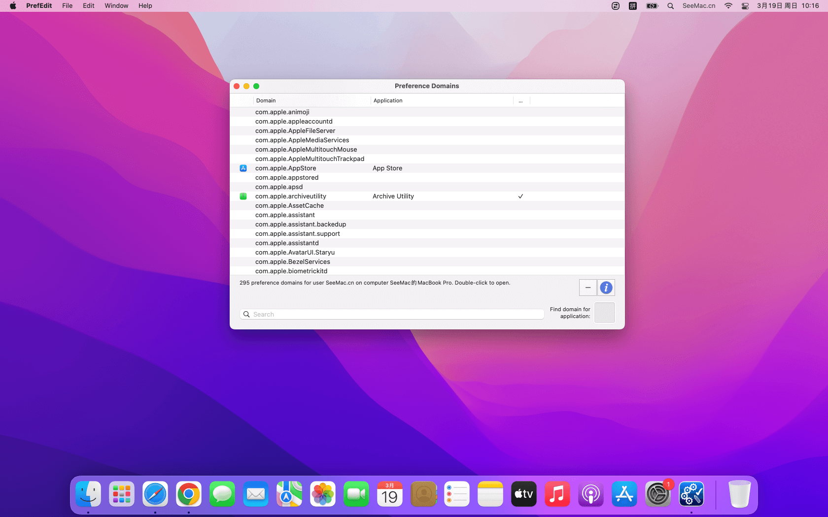Viewport: 828px width, 517px height.
Task: Select the com.apple.animoji row
Action: click(427, 112)
